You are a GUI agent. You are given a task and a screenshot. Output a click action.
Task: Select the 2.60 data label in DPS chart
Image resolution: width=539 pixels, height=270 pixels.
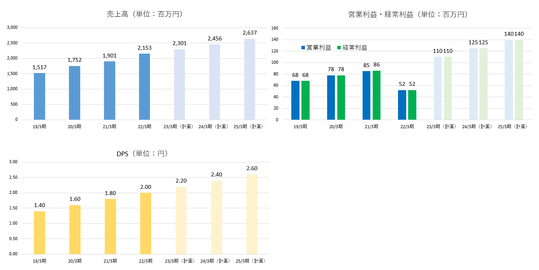pyautogui.click(x=252, y=169)
